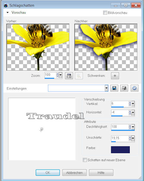Click the Schlagschatten title bar app icon

6,6
